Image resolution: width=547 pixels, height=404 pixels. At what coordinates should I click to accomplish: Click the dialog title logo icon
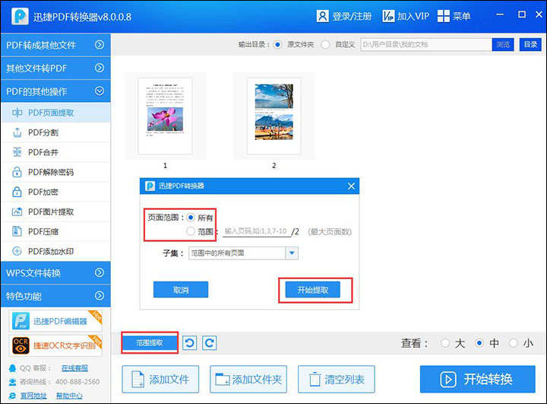point(150,186)
